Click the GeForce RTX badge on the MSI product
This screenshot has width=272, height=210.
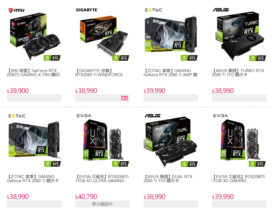click(x=52, y=58)
